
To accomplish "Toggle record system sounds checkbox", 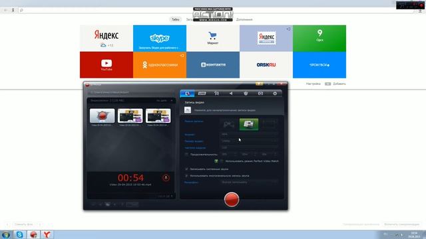I will point(186,169).
